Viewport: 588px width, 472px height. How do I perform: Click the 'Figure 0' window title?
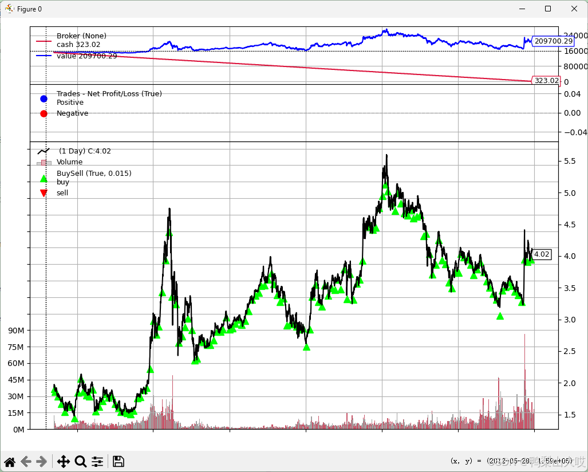pyautogui.click(x=29, y=9)
